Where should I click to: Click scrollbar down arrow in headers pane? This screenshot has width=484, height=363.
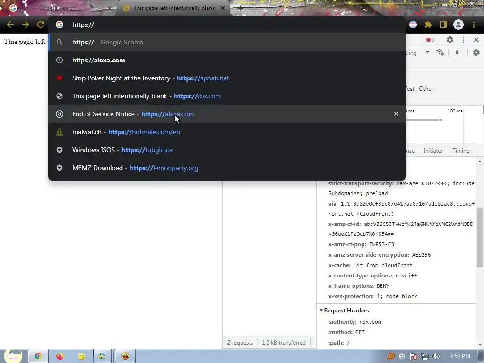click(x=480, y=345)
